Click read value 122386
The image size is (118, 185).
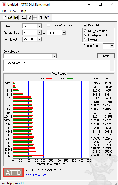pyautogui.click(x=108, y=155)
